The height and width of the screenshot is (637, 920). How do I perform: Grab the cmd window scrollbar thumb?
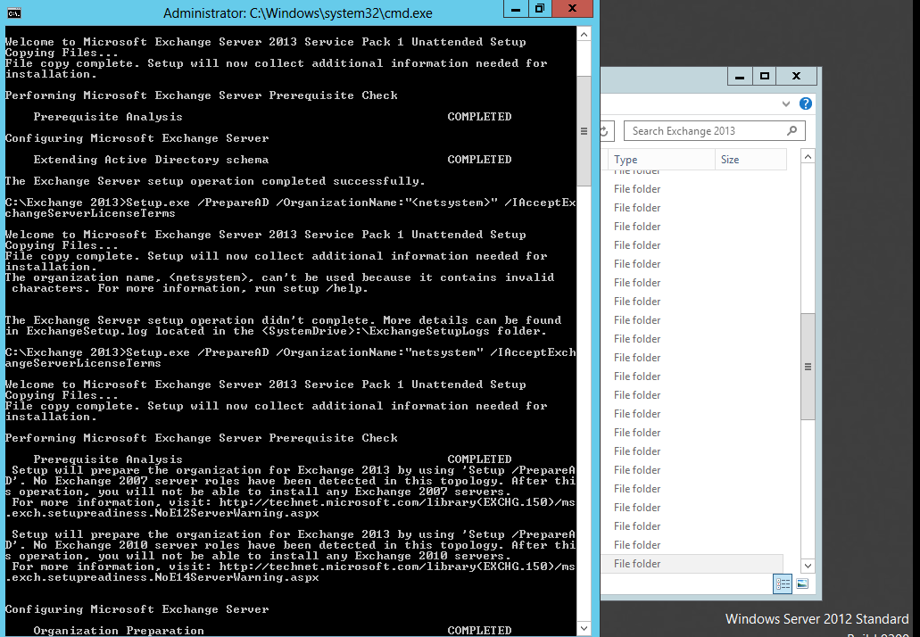[584, 131]
